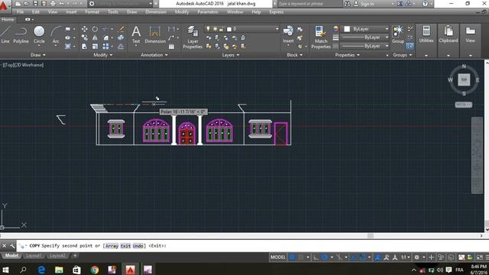
Task: Open the Format menu
Action: point(92,12)
